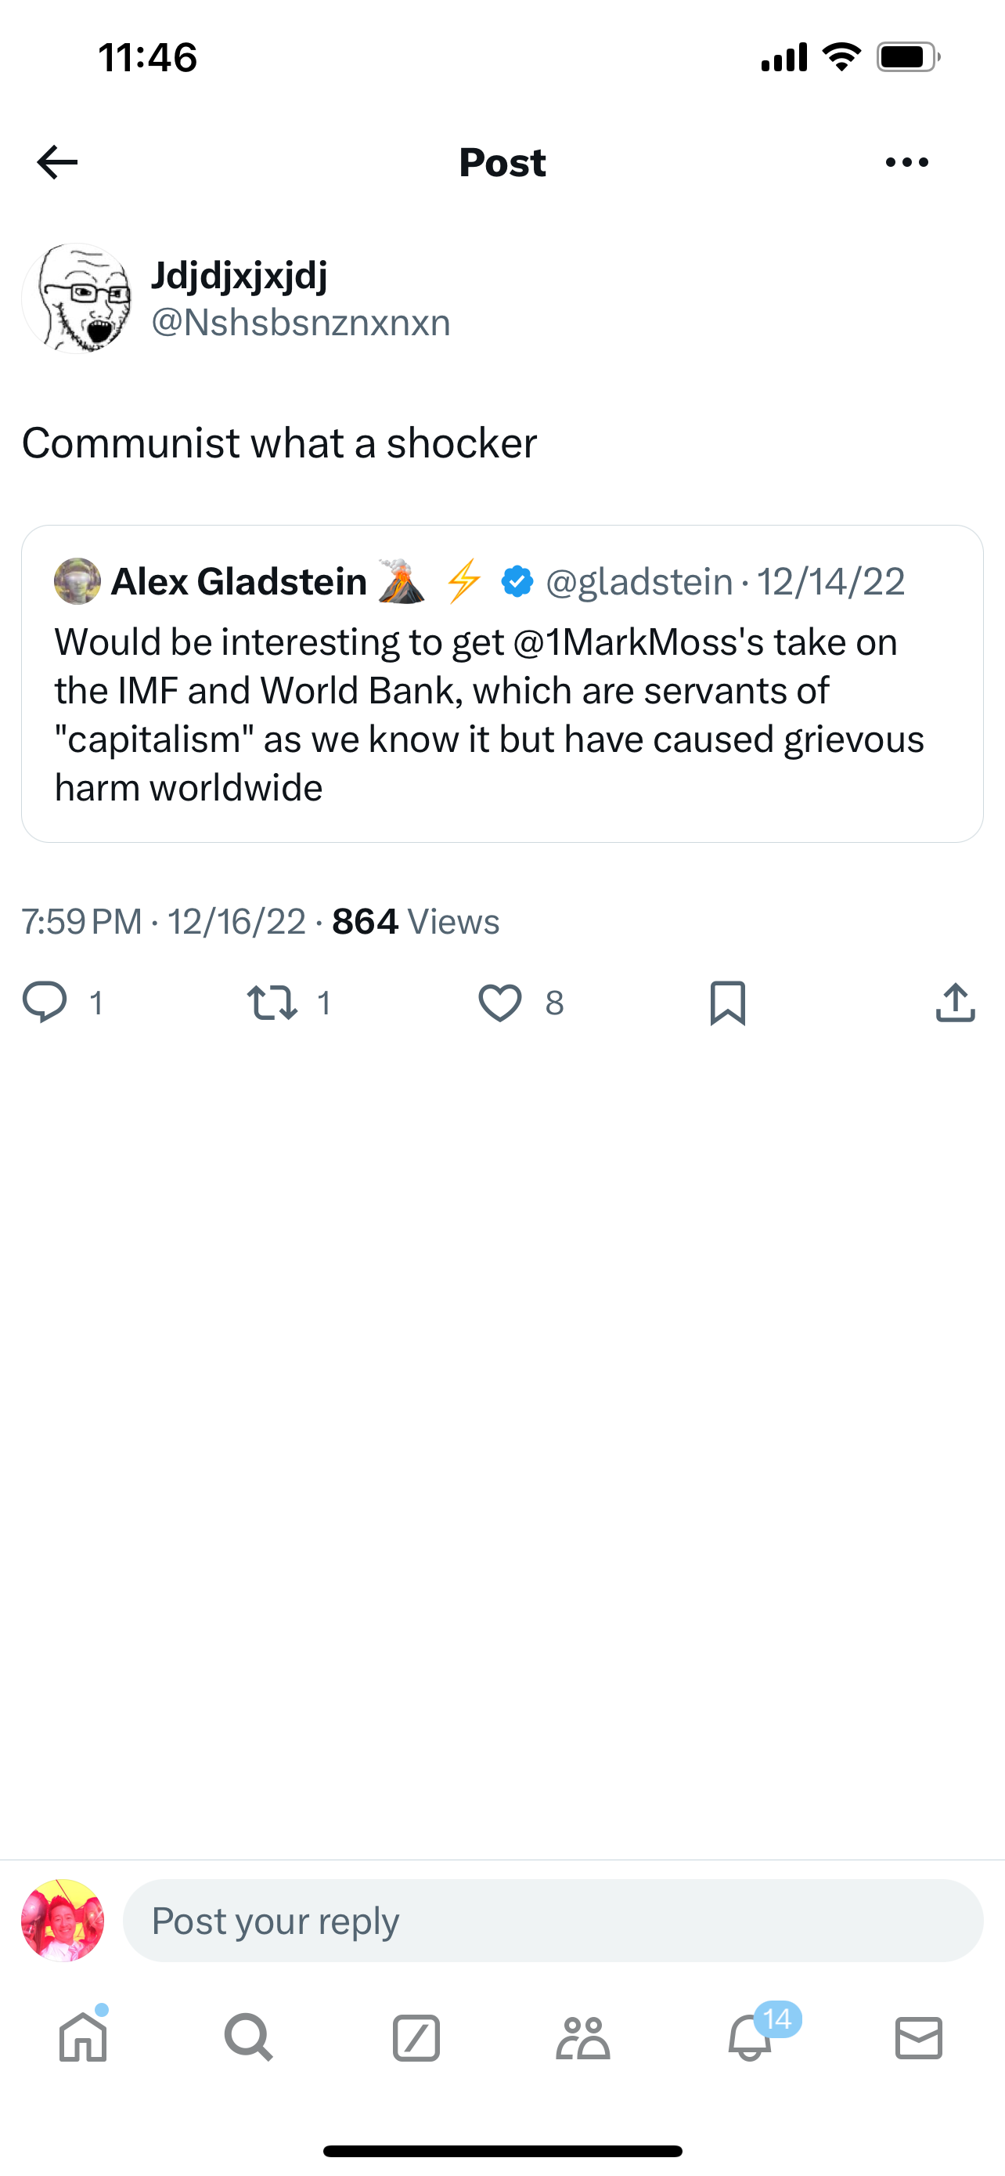The image size is (1005, 2176).
Task: Open the Grok slash icon tab
Action: tap(416, 2038)
